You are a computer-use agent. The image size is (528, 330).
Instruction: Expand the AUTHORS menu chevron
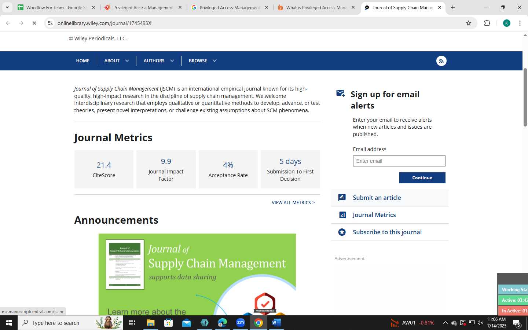click(x=172, y=61)
